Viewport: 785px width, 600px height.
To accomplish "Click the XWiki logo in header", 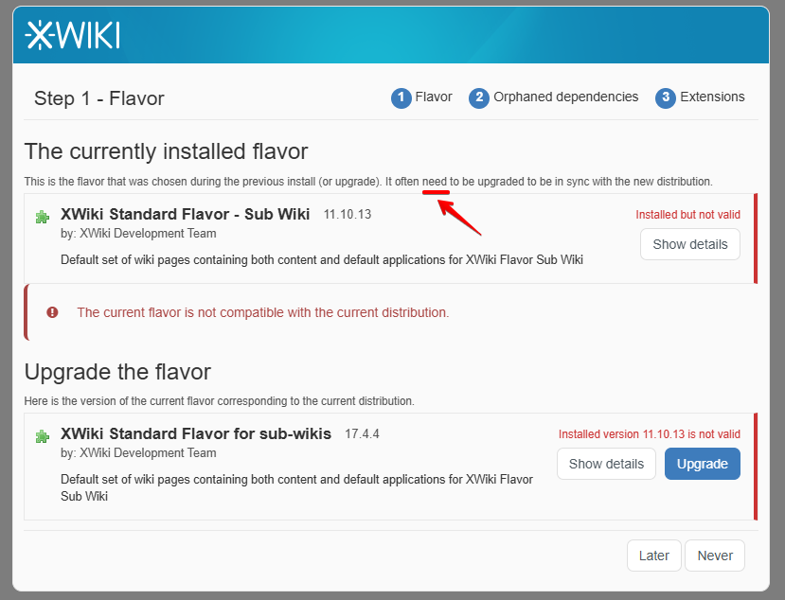I will pyautogui.click(x=72, y=35).
